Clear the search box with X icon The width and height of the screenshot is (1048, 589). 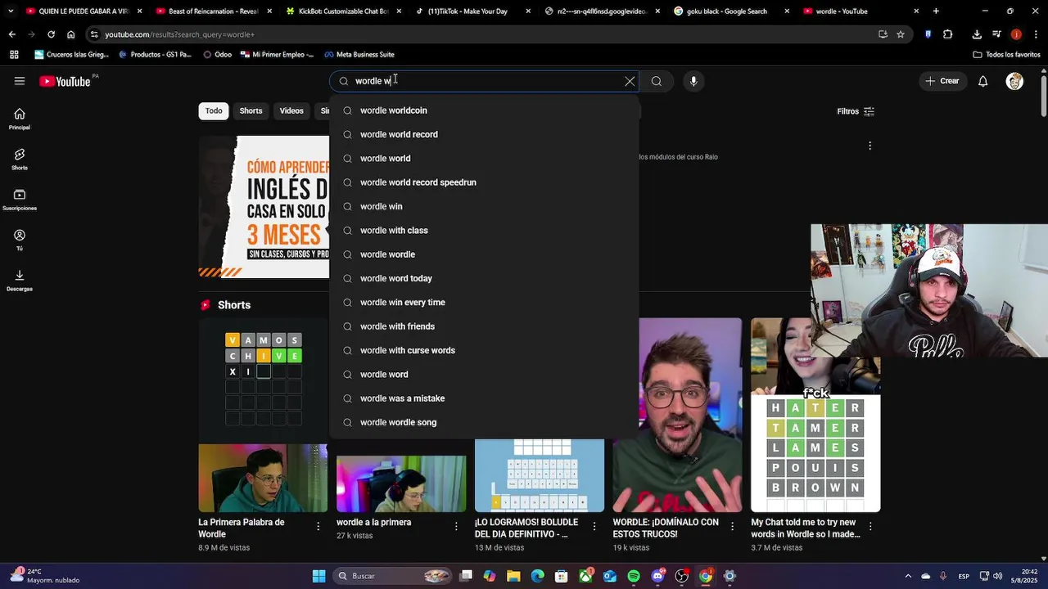tap(630, 81)
